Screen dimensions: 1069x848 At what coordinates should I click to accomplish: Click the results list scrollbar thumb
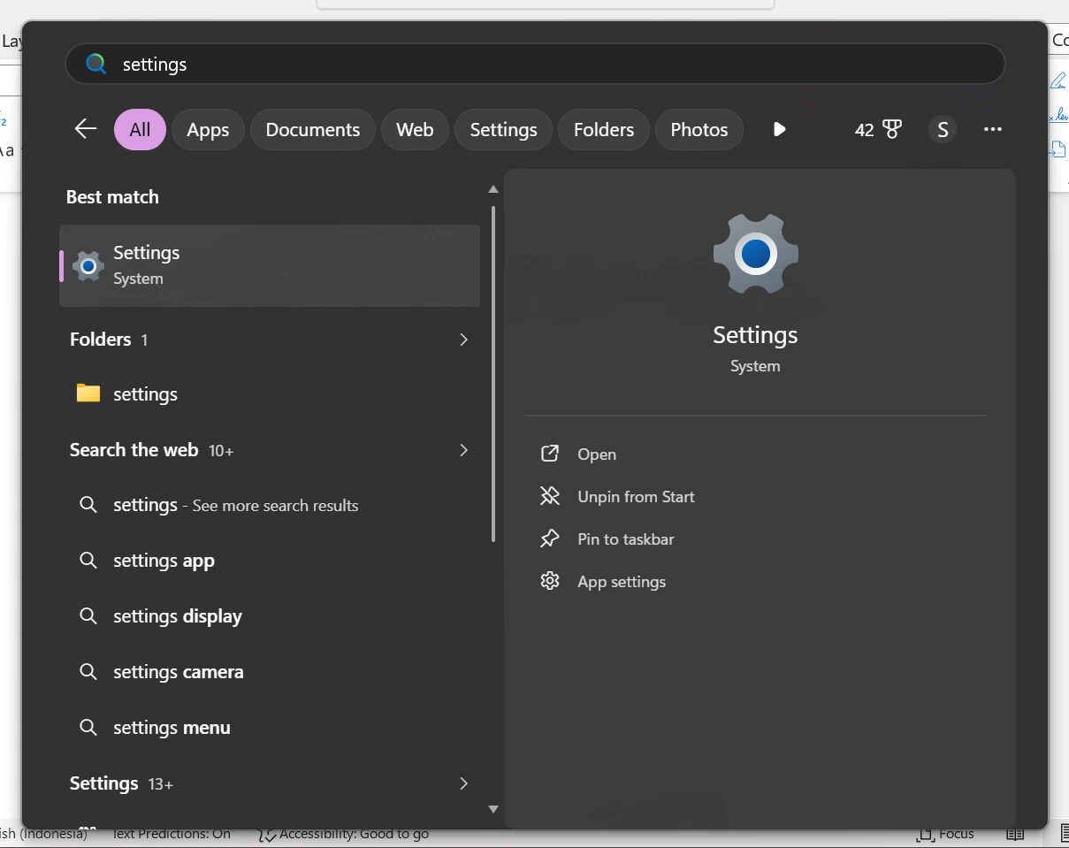(493, 373)
